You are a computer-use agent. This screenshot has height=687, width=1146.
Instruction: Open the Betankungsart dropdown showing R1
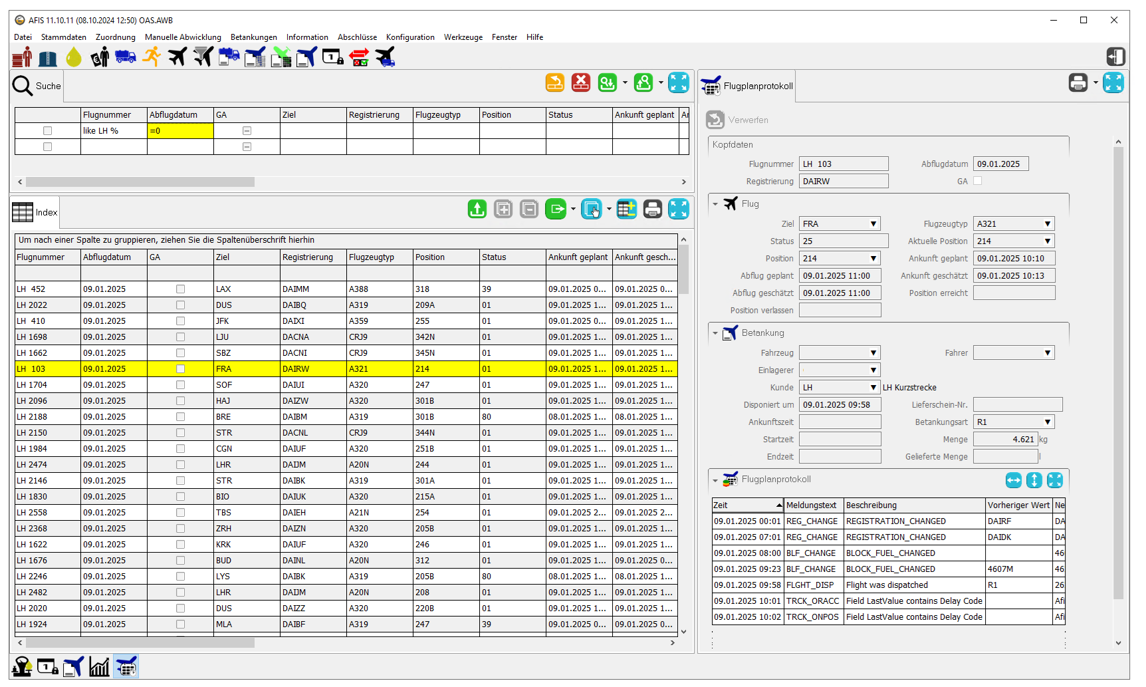1048,422
